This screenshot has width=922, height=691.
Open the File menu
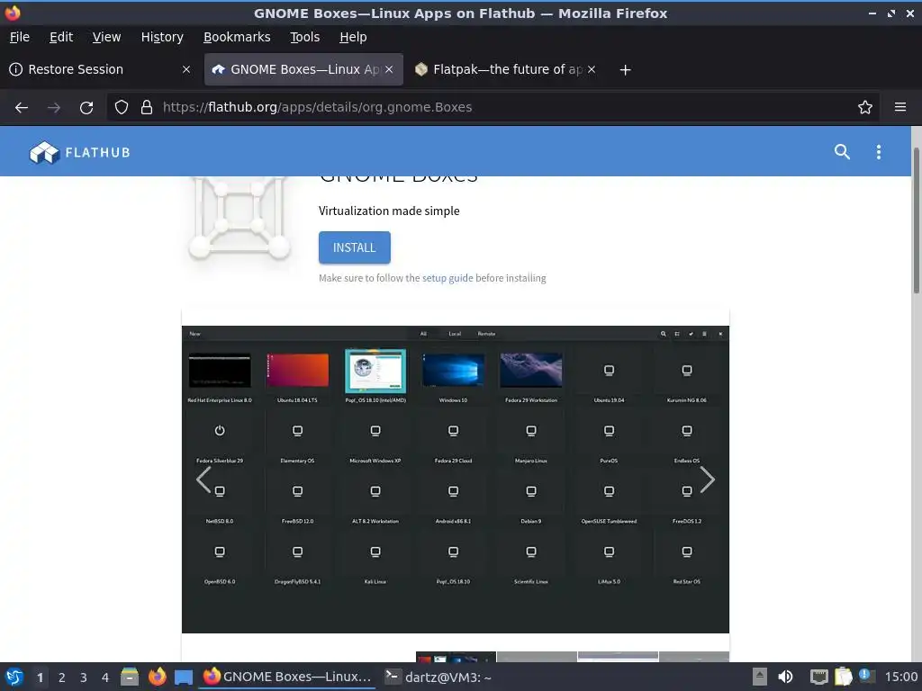[20, 37]
